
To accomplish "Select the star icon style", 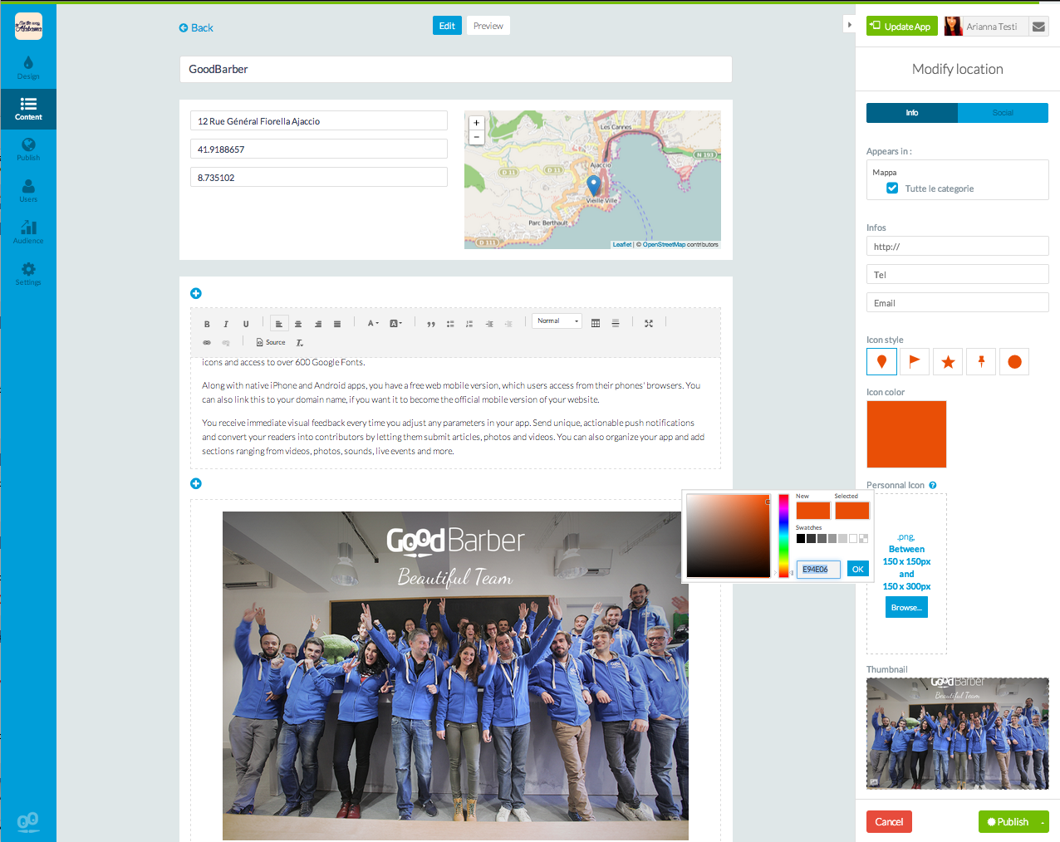I will [x=948, y=362].
